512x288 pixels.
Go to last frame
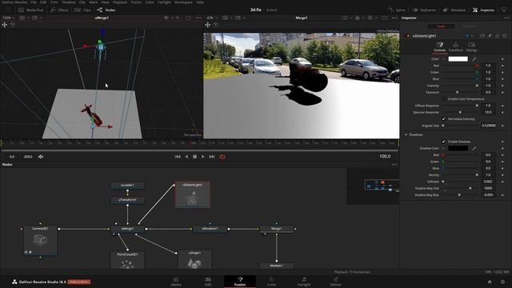point(212,157)
